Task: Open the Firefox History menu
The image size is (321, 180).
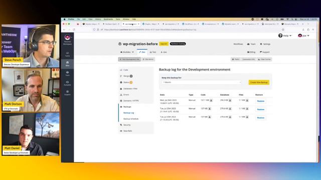Action: click(98, 19)
